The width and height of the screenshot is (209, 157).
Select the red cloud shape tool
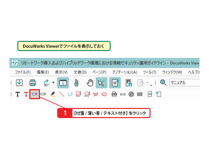(x=104, y=94)
